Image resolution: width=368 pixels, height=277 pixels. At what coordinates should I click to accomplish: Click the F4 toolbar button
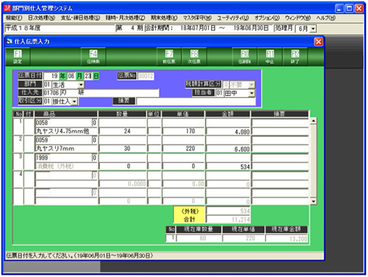tap(93, 57)
